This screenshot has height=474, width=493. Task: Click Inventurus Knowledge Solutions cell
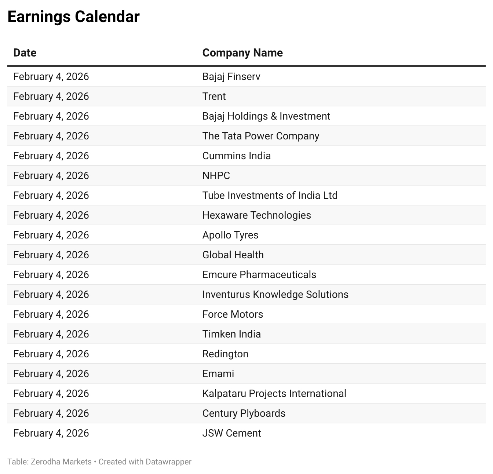coord(275,295)
